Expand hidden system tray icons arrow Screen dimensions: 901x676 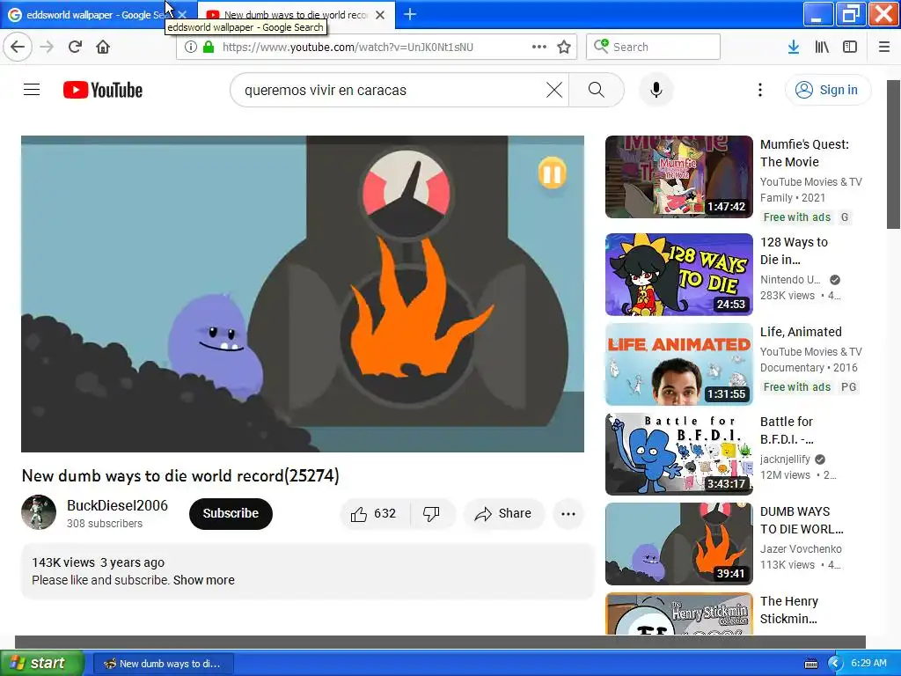tap(835, 664)
